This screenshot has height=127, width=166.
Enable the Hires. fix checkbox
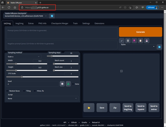tap(35, 91)
